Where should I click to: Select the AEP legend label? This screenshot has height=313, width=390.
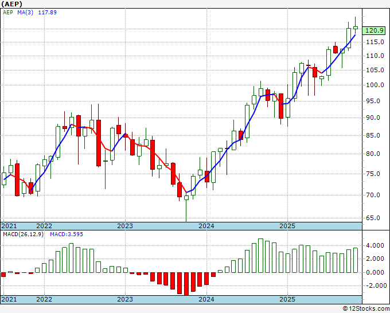(7, 12)
